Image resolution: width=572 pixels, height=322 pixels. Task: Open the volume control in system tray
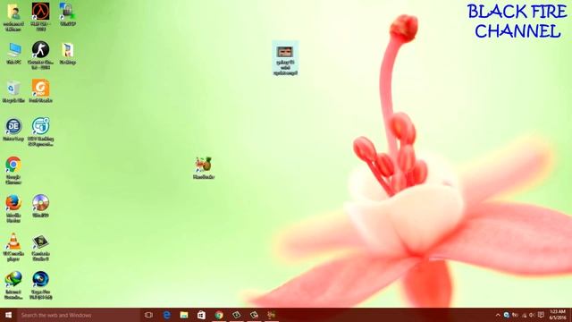532,315
